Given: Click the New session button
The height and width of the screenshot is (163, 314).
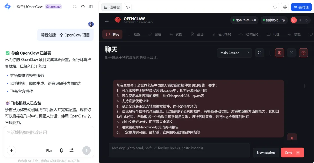Looking at the screenshot, I should click(266, 153).
